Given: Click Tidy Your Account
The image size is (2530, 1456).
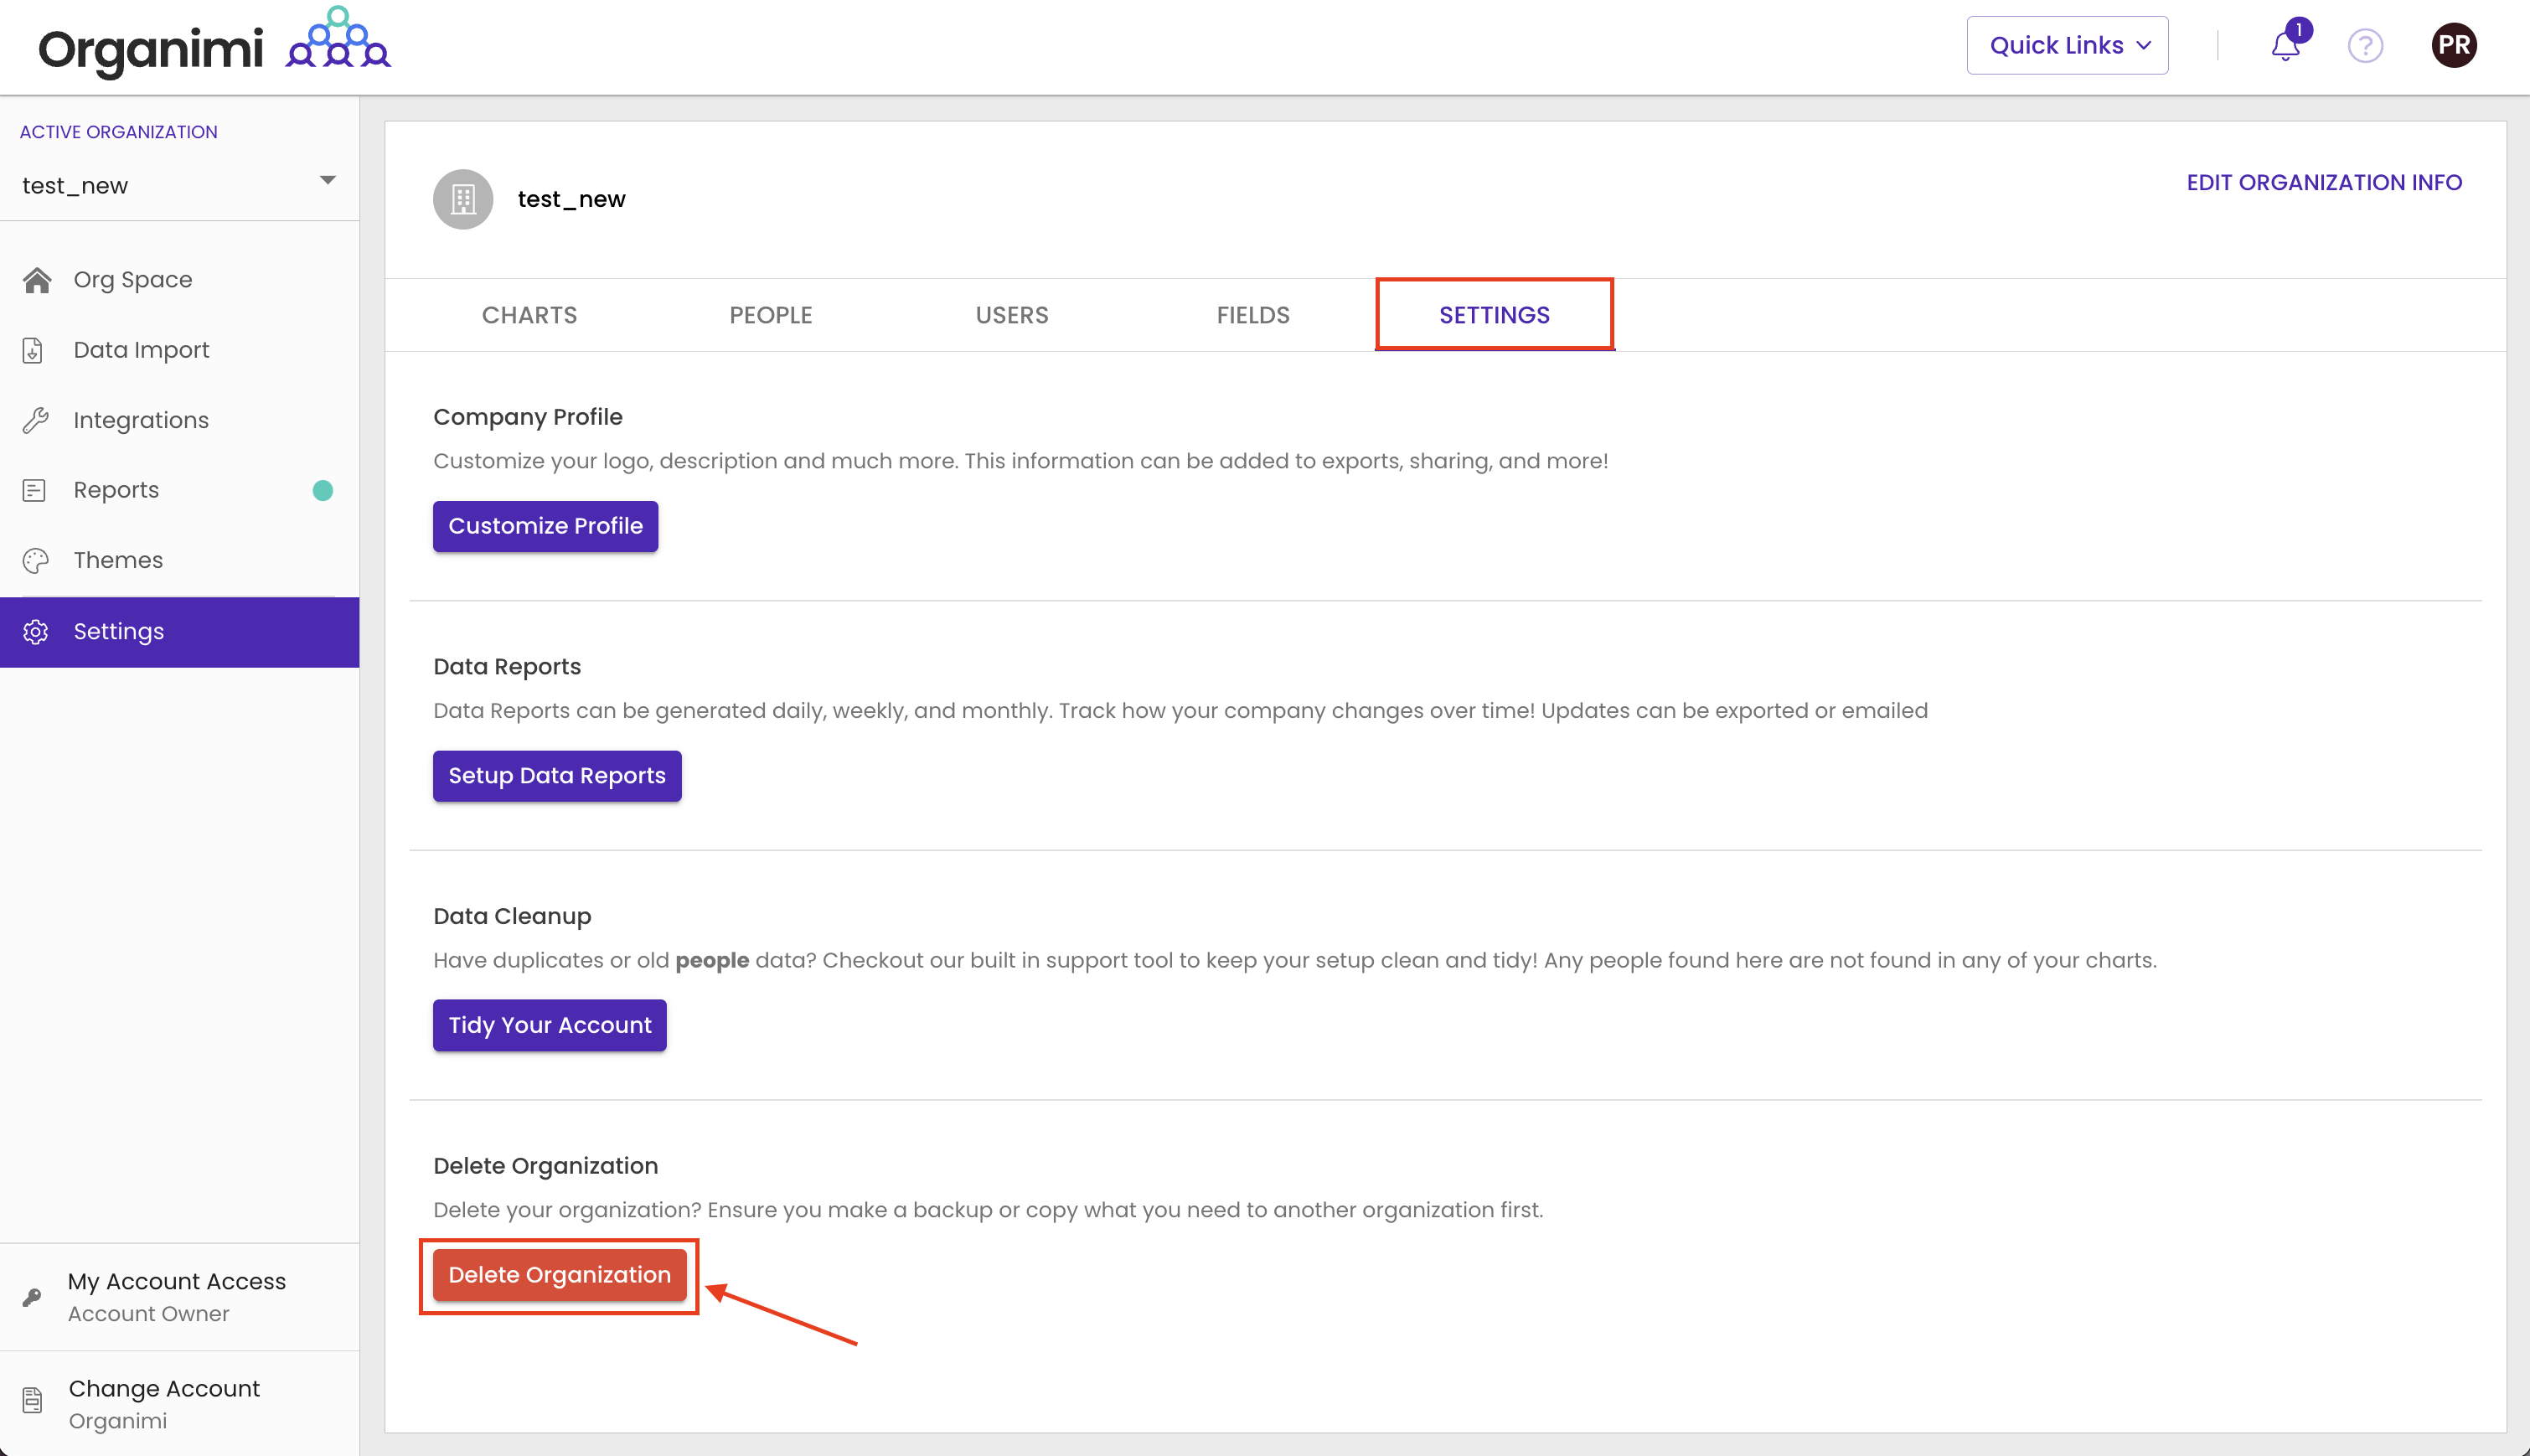Looking at the screenshot, I should (x=549, y=1024).
